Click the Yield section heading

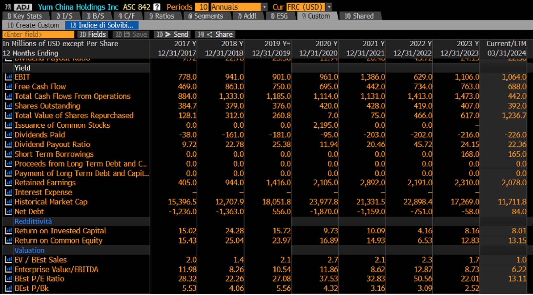click(x=22, y=68)
